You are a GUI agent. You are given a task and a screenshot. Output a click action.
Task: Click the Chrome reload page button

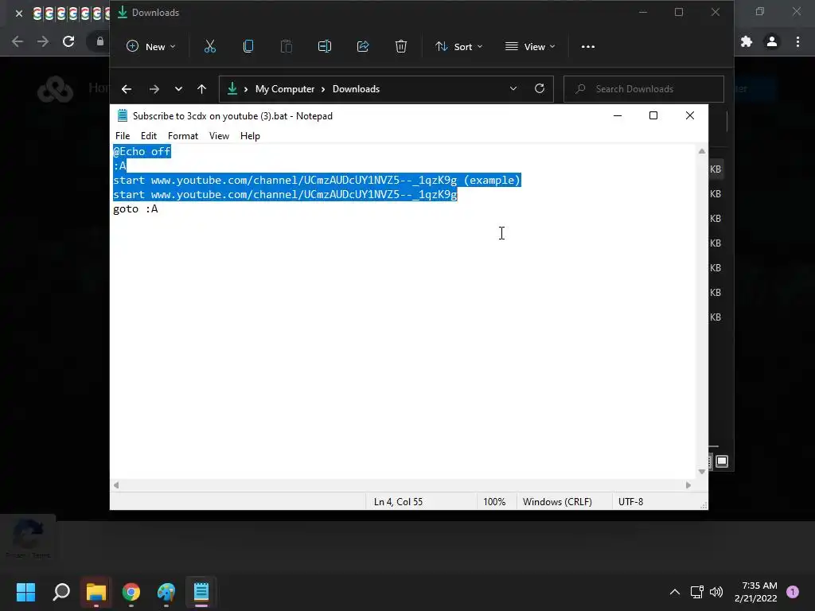coord(68,41)
